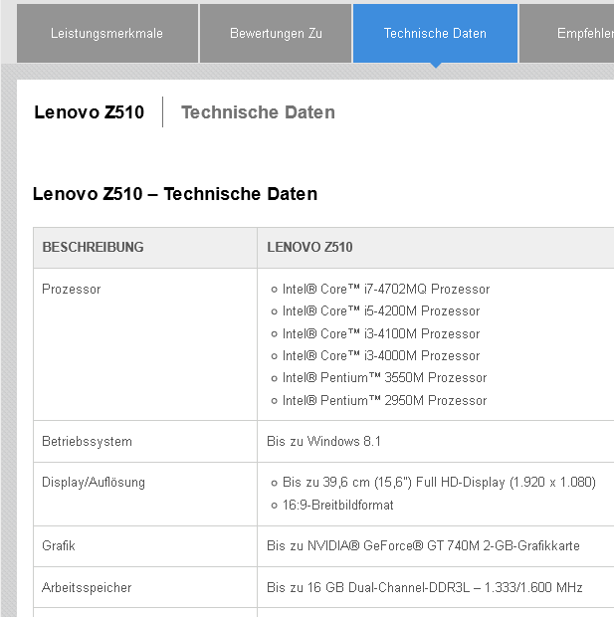The width and height of the screenshot is (614, 617).
Task: Click the BESCHREIBUNG column header
Action: pos(93,247)
